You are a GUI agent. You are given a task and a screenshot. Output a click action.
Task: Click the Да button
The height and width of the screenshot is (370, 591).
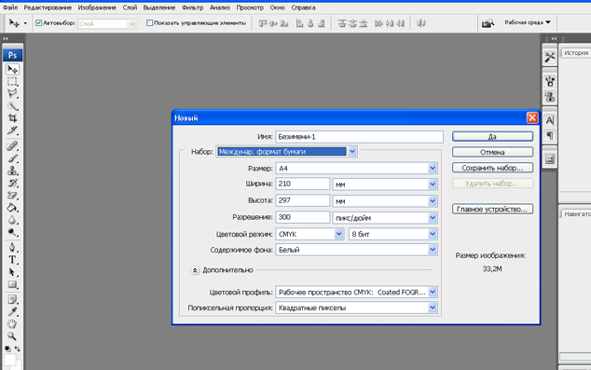[x=492, y=136]
